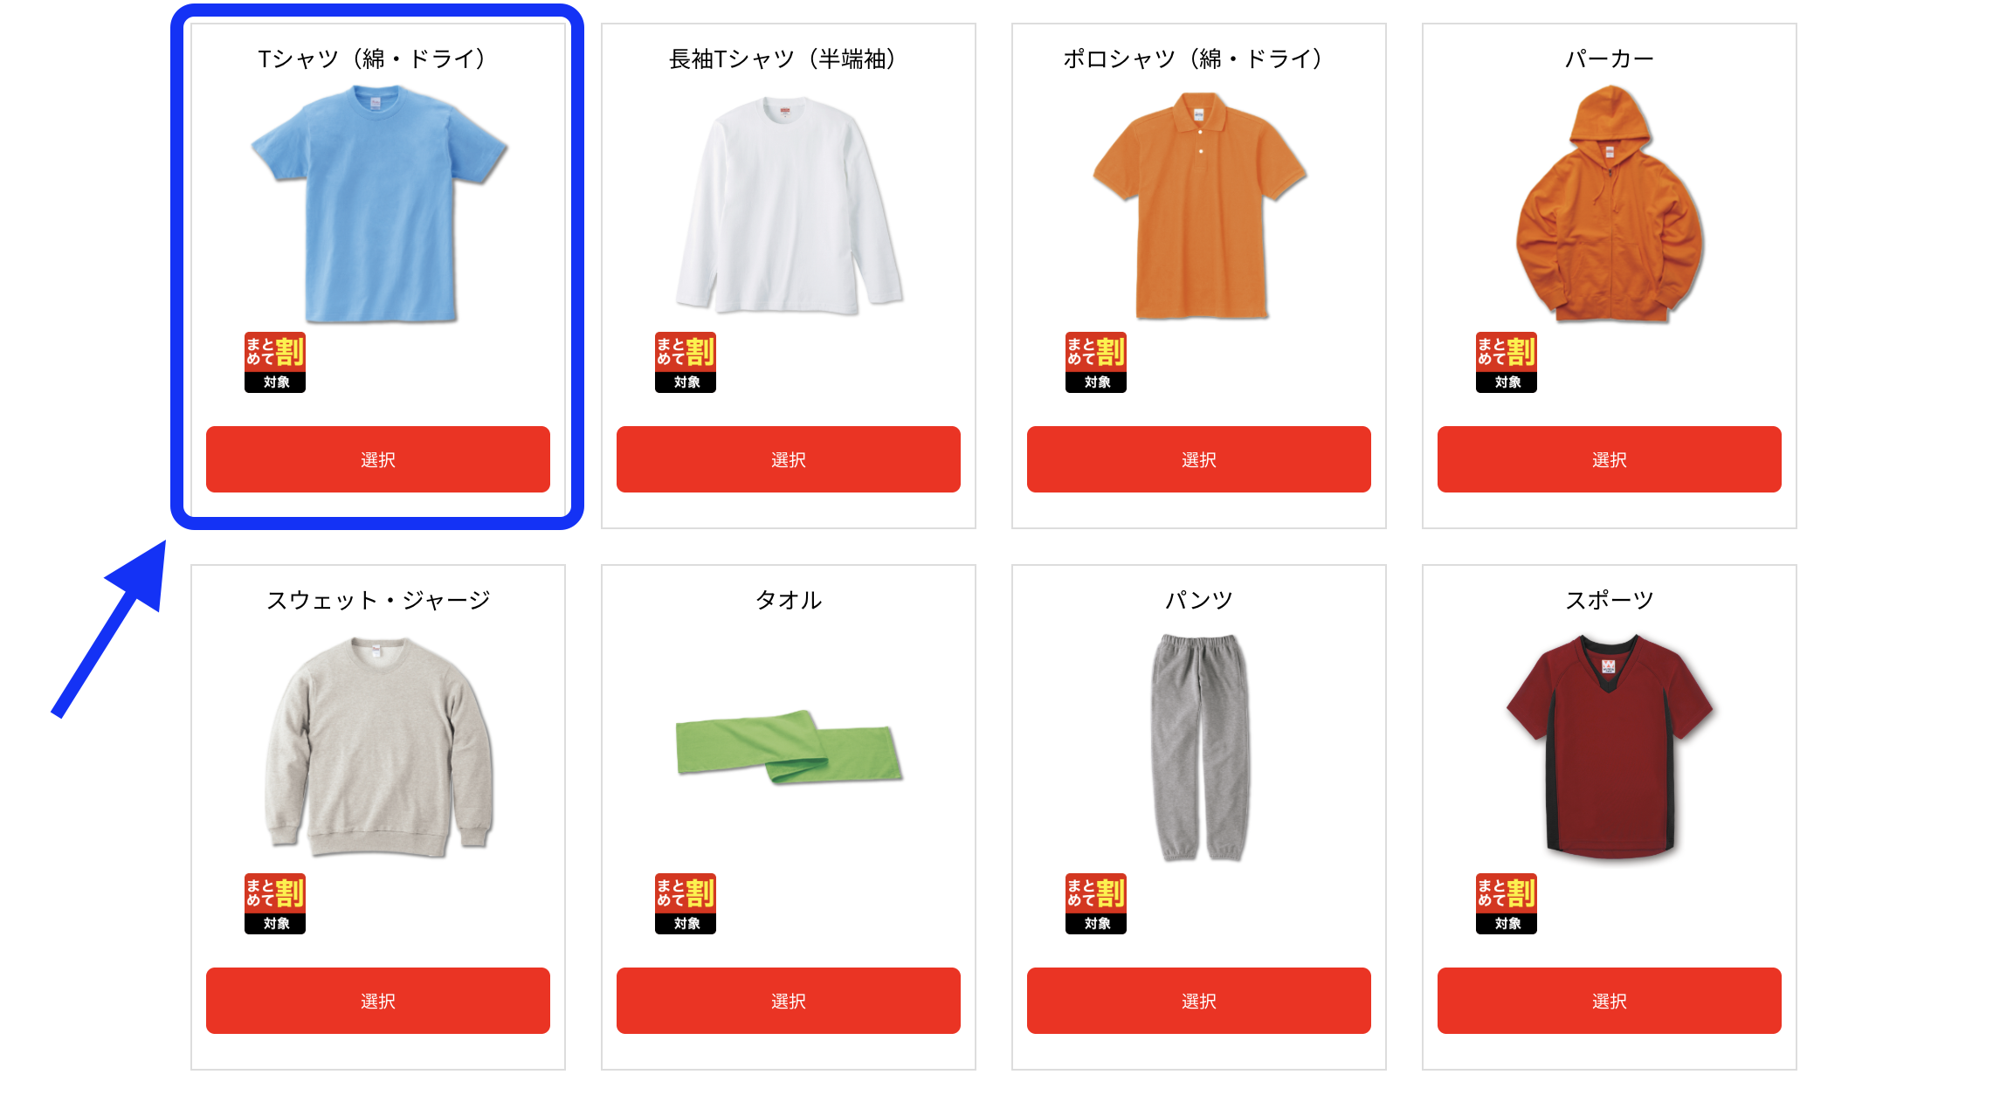Click the まとめ割 badge under the gray sweatshirt
The width and height of the screenshot is (2000, 1102).
coord(275,904)
